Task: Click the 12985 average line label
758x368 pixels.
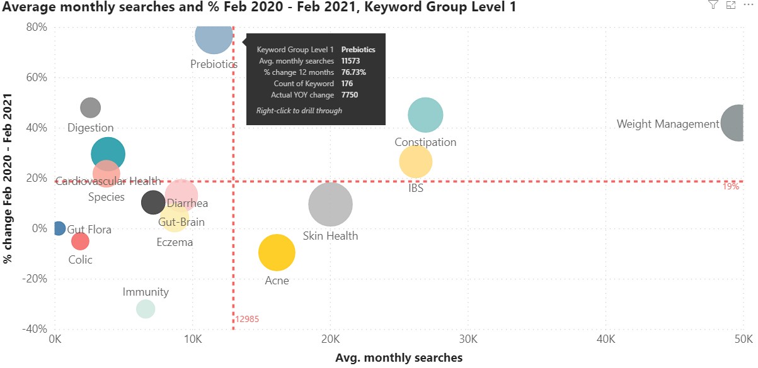Action: point(247,320)
